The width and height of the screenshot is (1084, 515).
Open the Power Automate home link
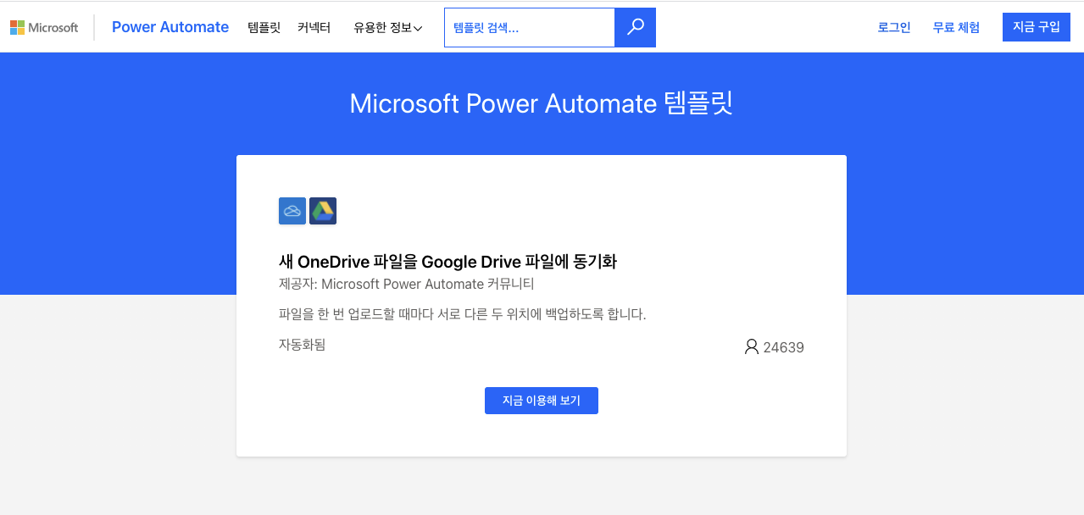(x=170, y=27)
